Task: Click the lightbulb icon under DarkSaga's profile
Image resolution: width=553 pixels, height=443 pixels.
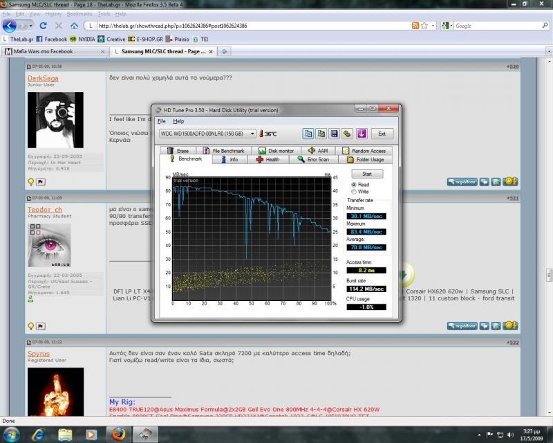Action: click(30, 181)
